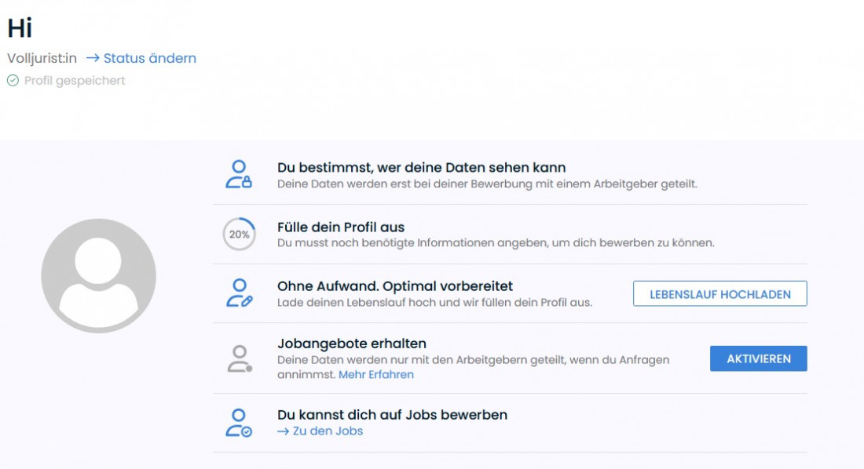Screen dimensions: 864x469
Task: Click the green checkmark beside Profil gespeichert
Action: click(11, 80)
